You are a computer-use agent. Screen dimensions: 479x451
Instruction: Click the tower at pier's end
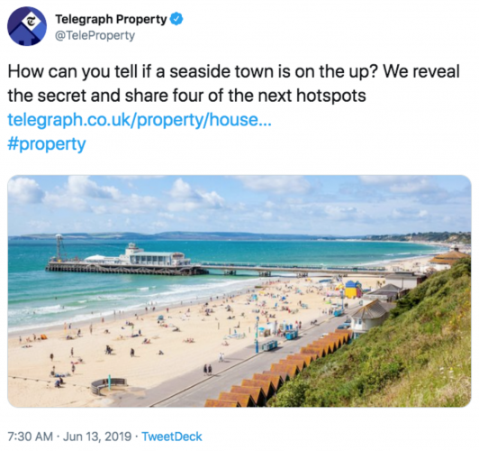coord(59,247)
